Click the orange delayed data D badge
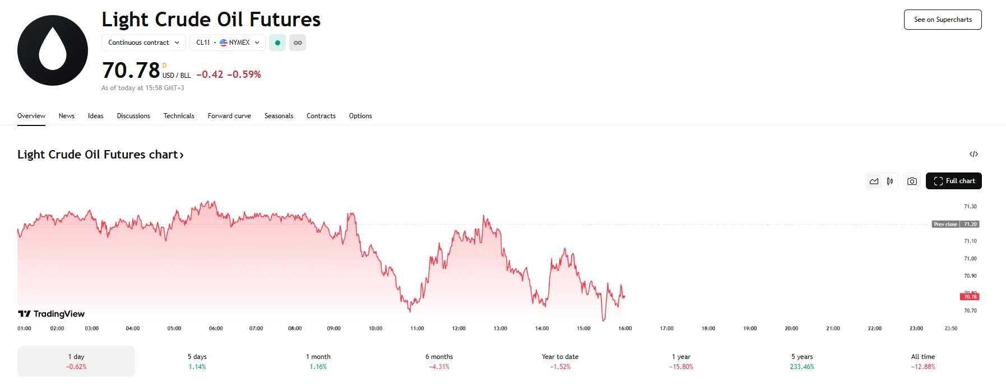This screenshot has height=392, width=1006. [x=164, y=66]
